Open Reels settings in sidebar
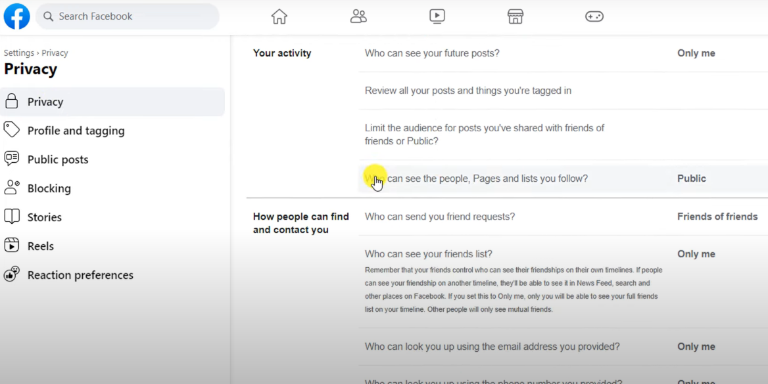This screenshot has width=768, height=384. (x=41, y=246)
